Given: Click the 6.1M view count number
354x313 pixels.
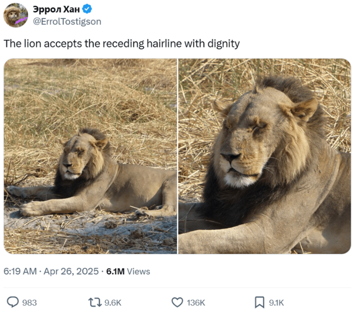Looking at the screenshot, I should tap(115, 271).
